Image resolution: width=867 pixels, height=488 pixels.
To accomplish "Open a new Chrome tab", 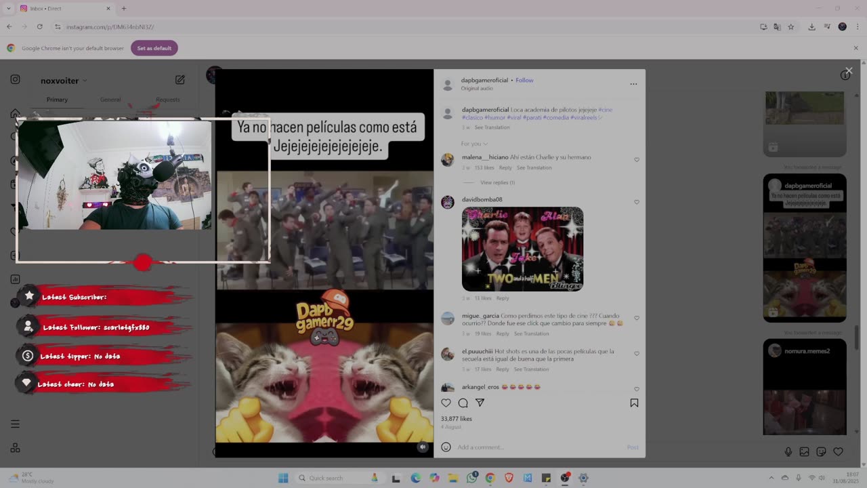I will 123,9.
